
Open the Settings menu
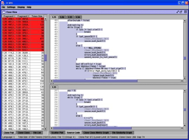pyautogui.click(x=11, y=7)
